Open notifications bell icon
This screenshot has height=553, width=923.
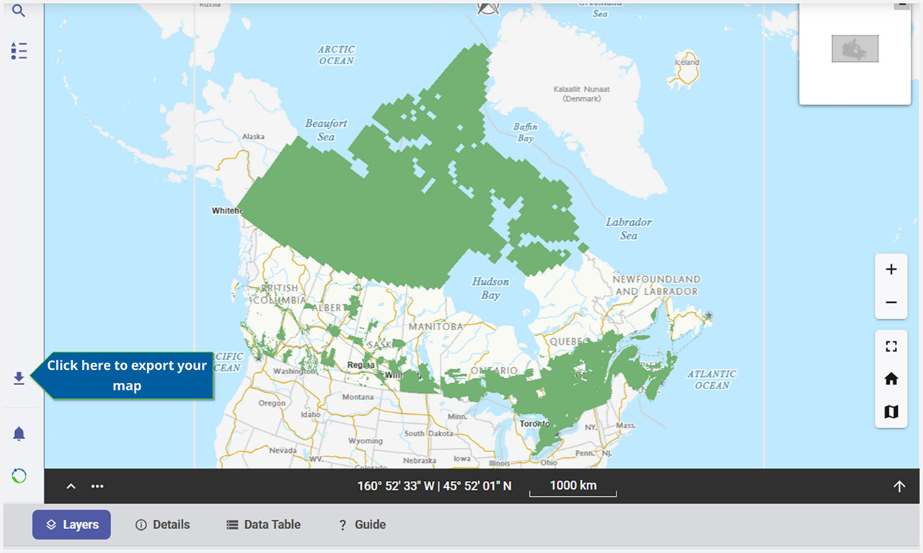tap(19, 433)
